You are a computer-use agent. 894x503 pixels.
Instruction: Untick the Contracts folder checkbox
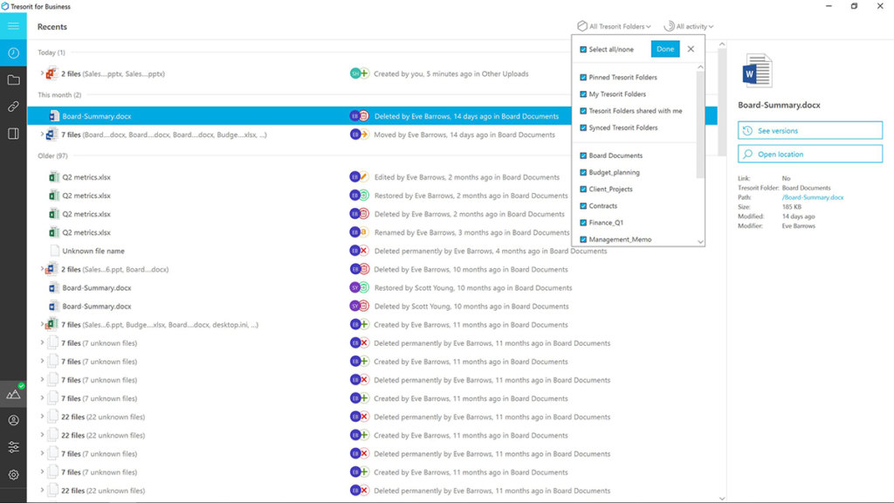[583, 206]
